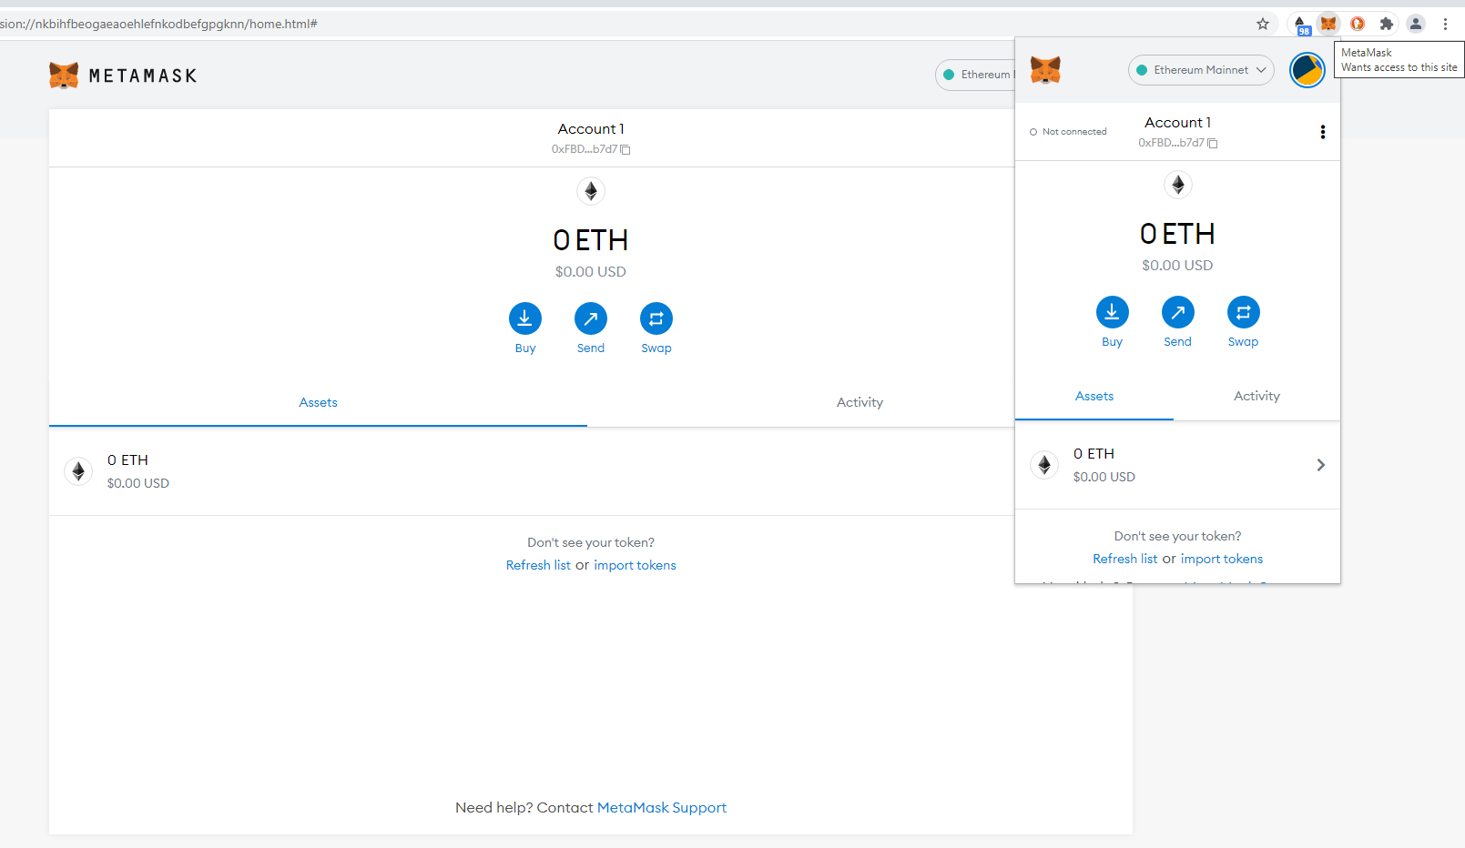This screenshot has width=1465, height=848.
Task: Click the Swap icon in the popup
Action: pyautogui.click(x=1243, y=312)
